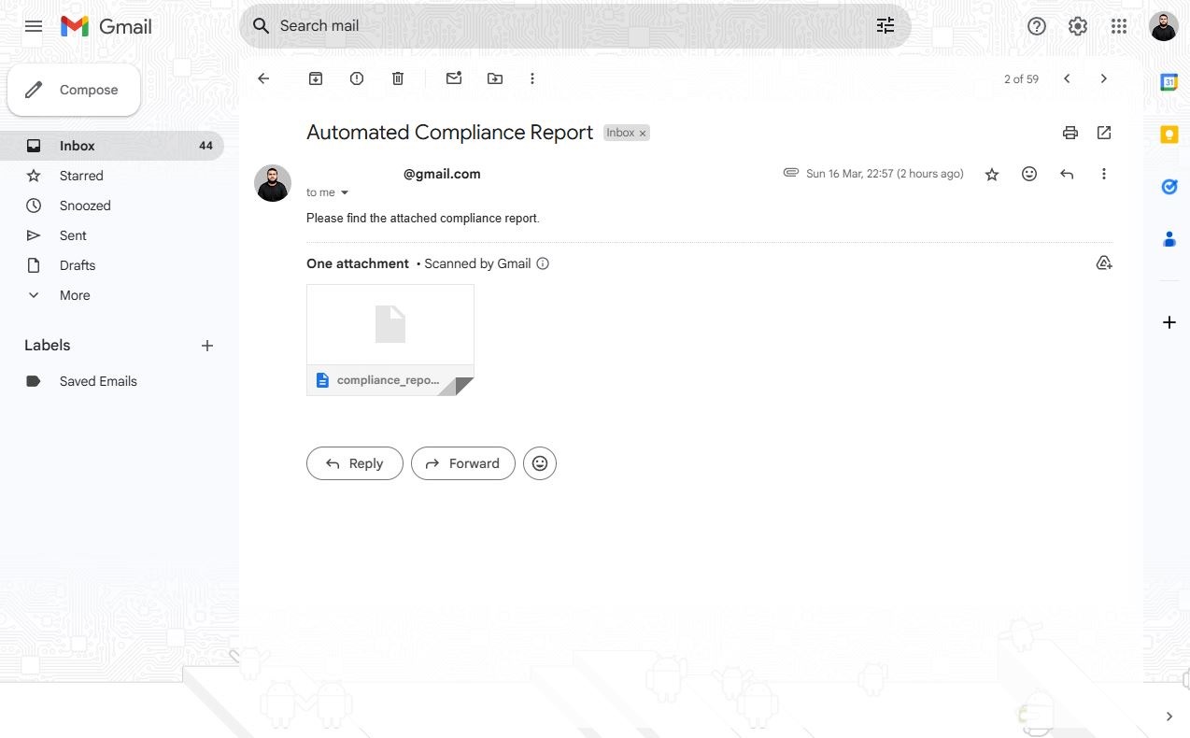Delete this email with trash icon

[398, 78]
